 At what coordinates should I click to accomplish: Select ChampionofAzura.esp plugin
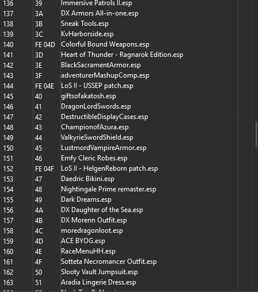point(95,127)
